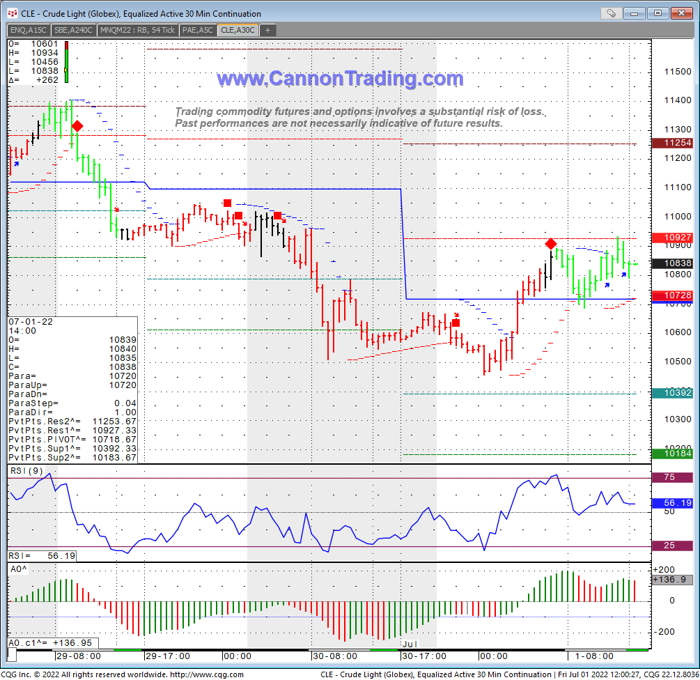
Task: Switch to the ENQ,A15C tab
Action: coord(29,30)
